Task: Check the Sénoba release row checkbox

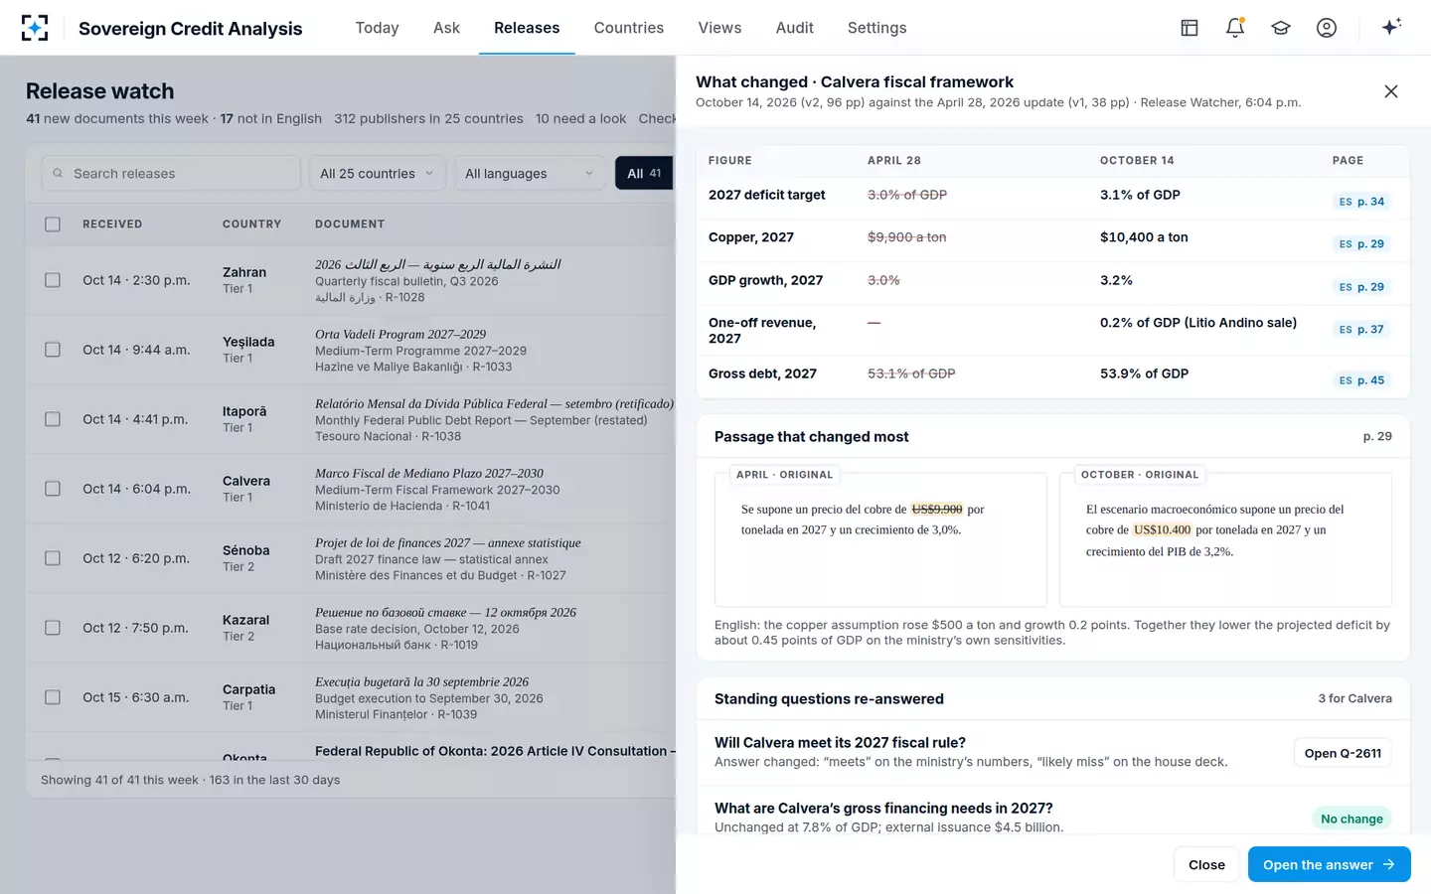Action: pyautogui.click(x=53, y=558)
